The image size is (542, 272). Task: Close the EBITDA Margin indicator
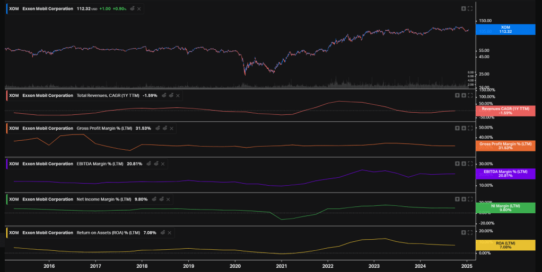tap(163, 164)
